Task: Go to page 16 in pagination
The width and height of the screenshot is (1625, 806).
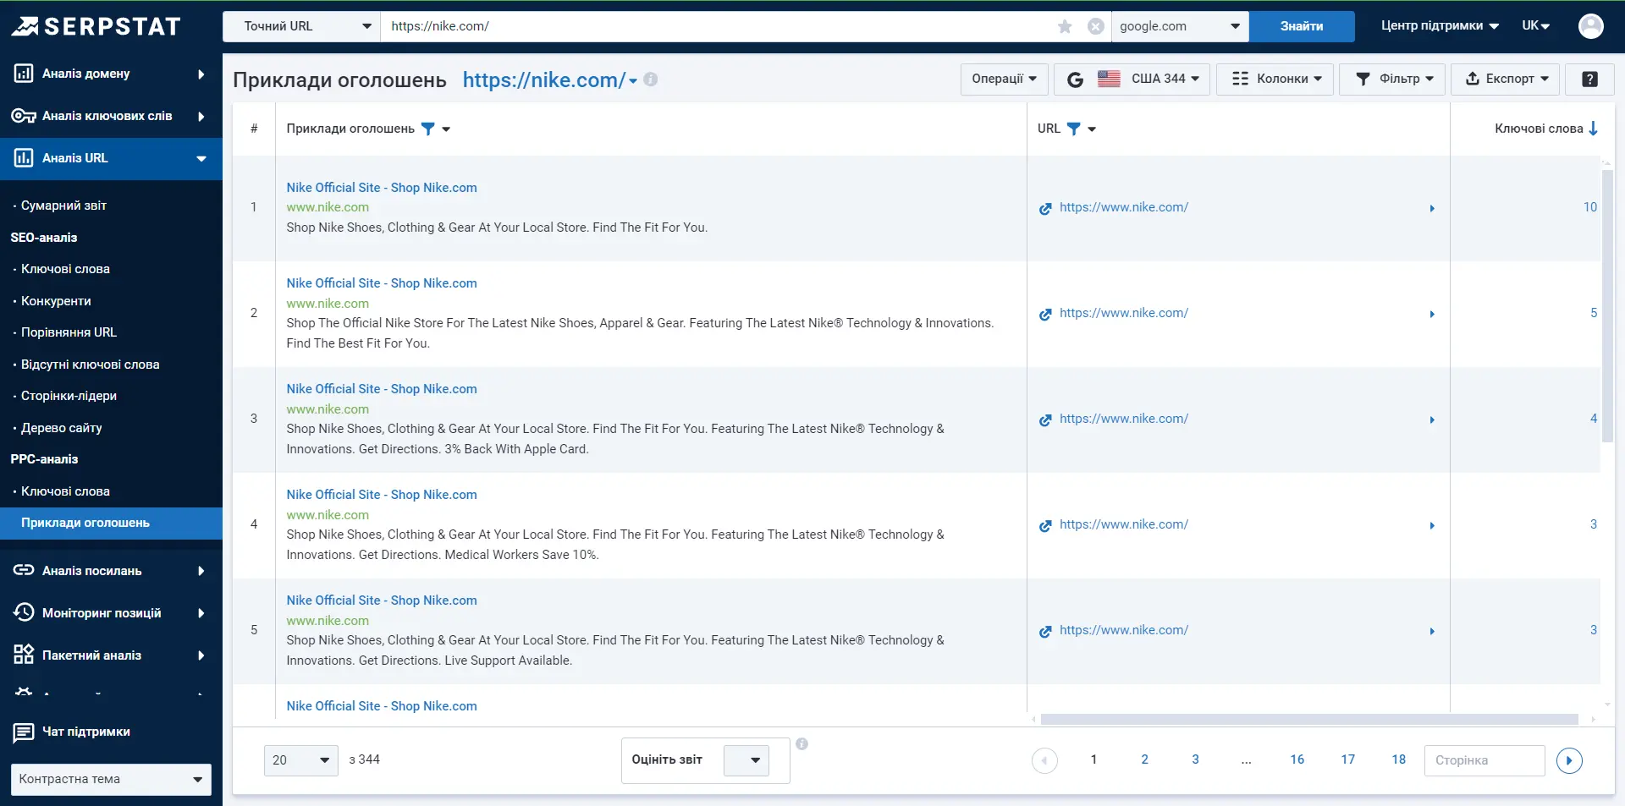Action: point(1297,759)
